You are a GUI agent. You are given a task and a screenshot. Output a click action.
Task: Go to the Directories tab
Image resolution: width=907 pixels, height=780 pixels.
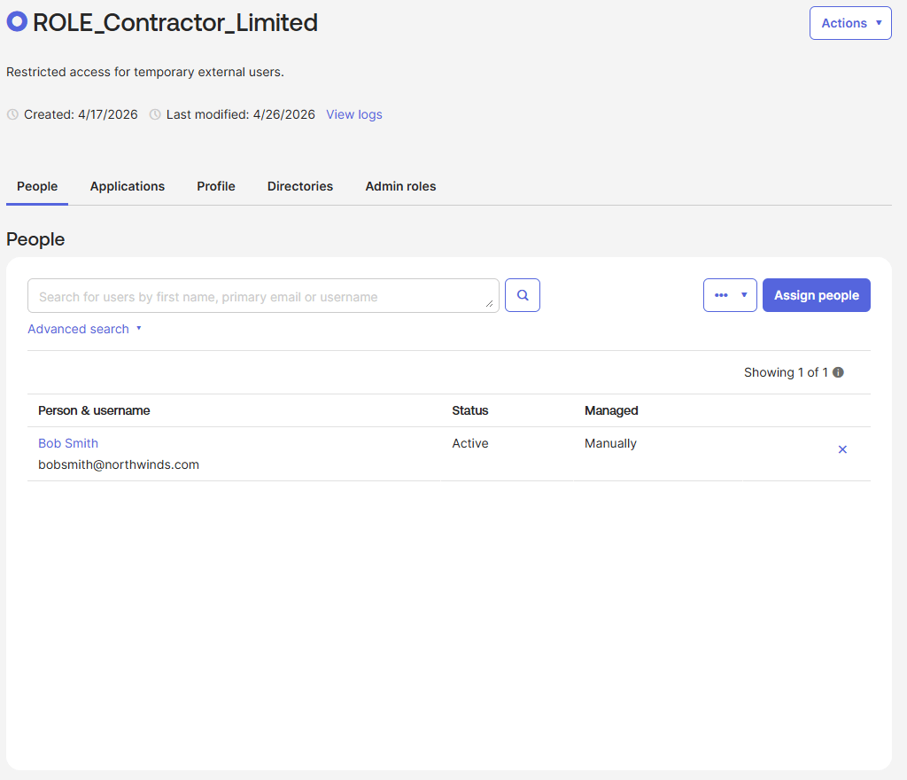click(300, 186)
